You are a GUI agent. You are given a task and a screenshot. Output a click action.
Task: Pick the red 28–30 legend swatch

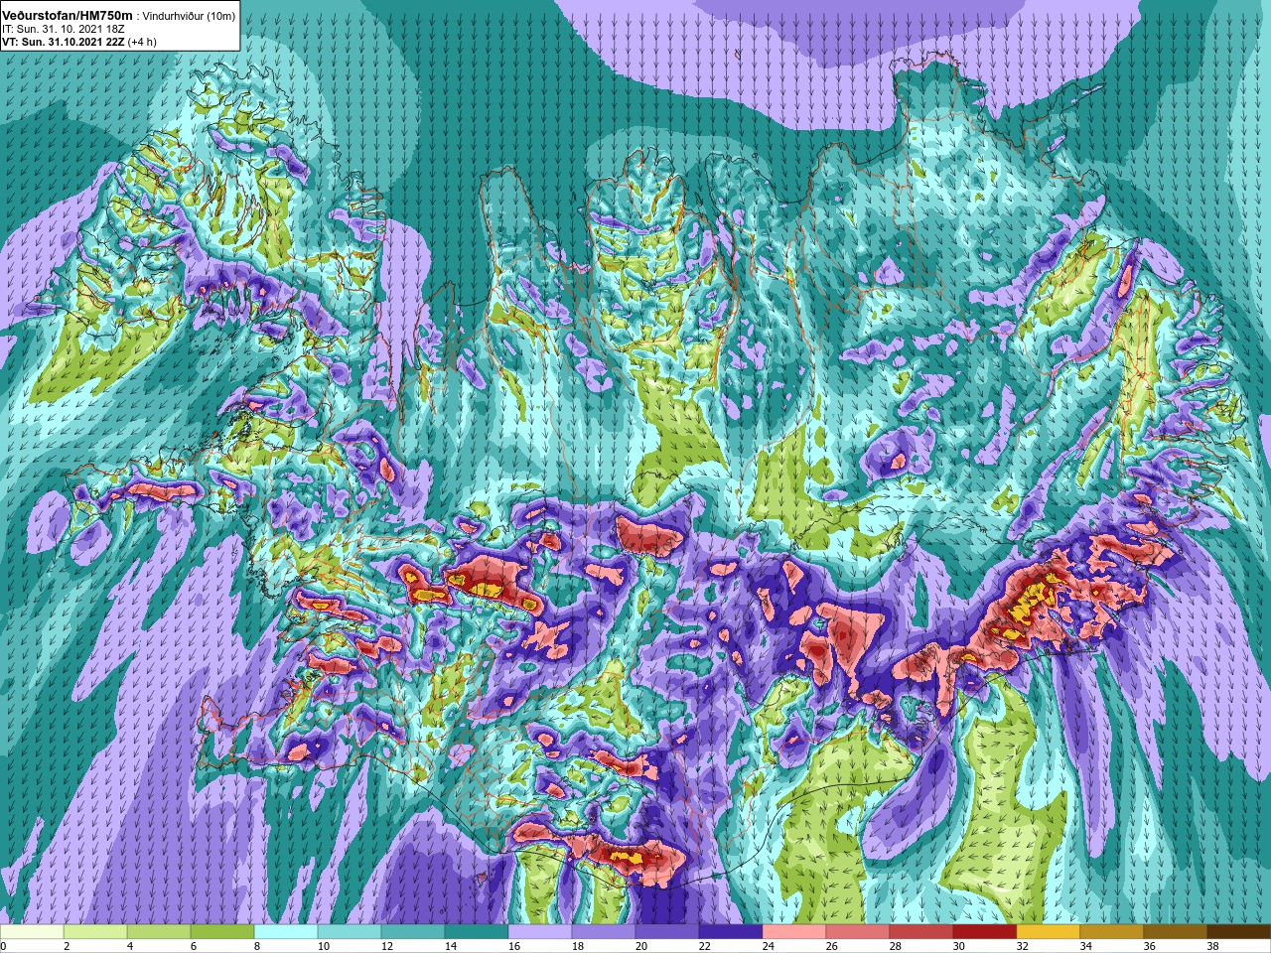[x=921, y=932]
